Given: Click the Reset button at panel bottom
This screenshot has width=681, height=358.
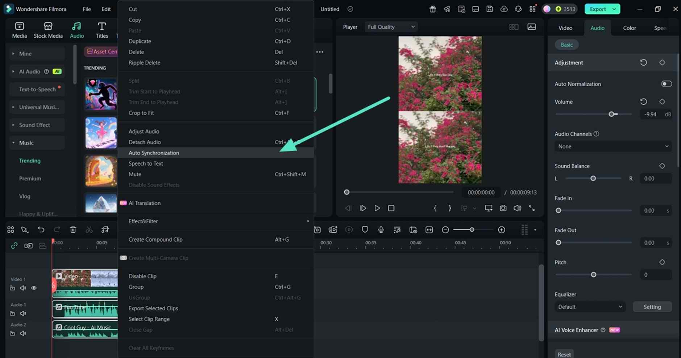Looking at the screenshot, I should point(564,354).
